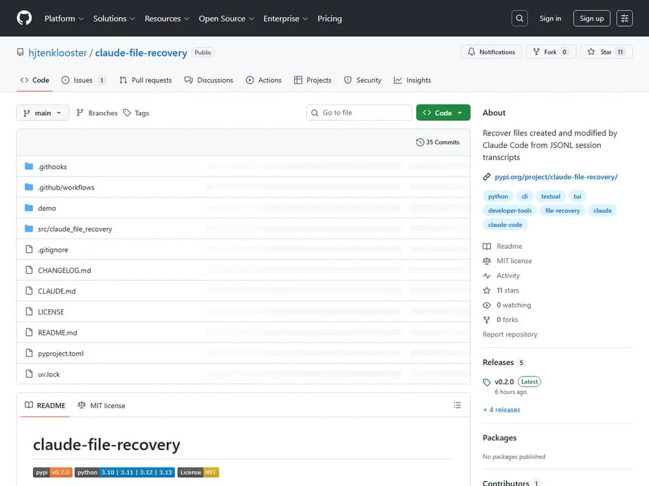Click the GitHub home logo

click(23, 18)
